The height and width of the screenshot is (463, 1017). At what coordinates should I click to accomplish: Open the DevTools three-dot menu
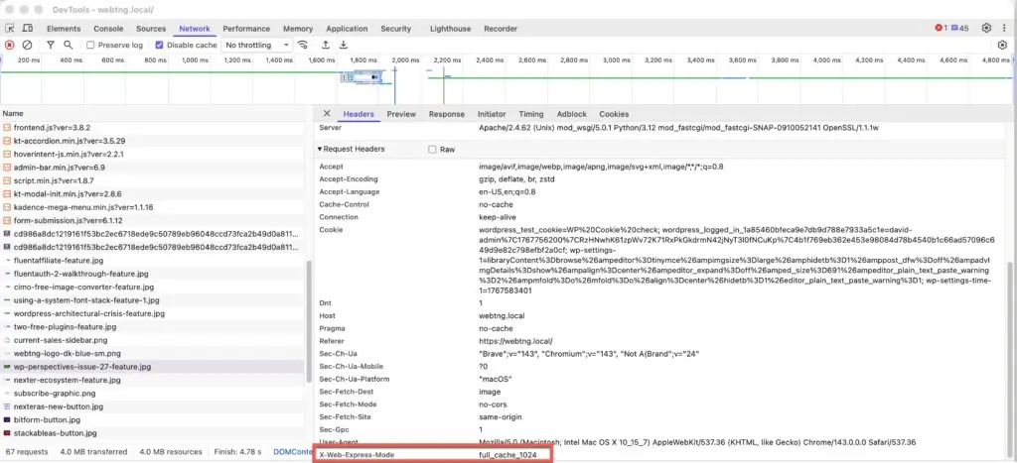1005,29
